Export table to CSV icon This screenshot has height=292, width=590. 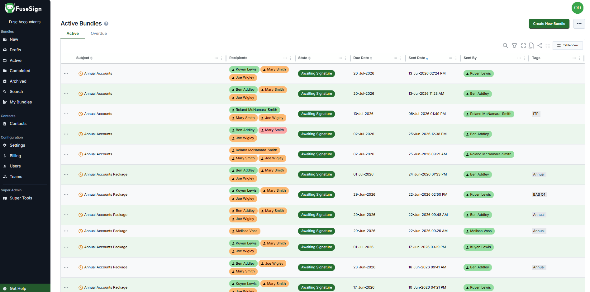coord(531,46)
